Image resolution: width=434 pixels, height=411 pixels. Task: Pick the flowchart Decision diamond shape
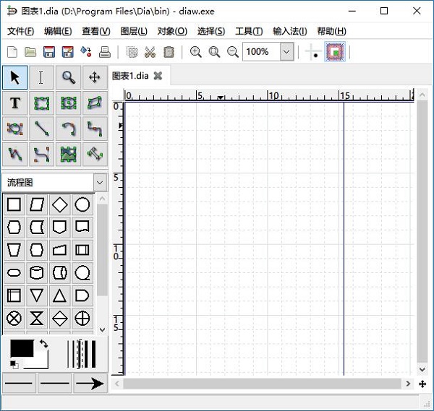point(60,205)
